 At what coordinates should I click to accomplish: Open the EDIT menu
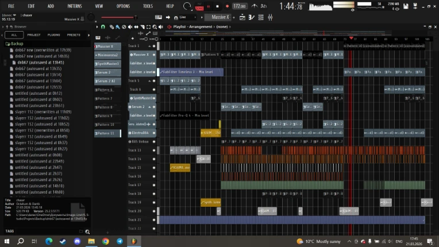[x=31, y=6]
